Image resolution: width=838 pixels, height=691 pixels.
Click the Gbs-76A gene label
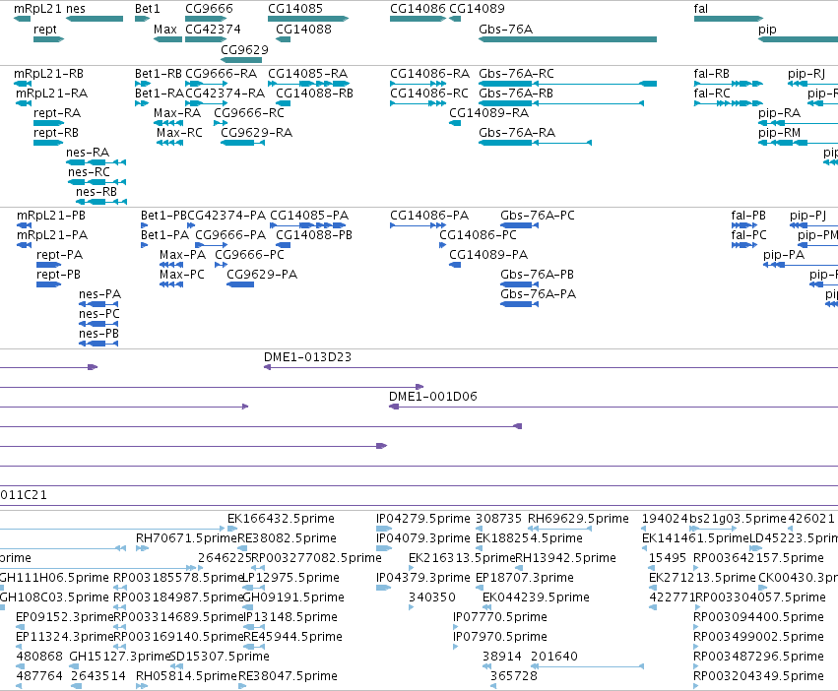(x=505, y=30)
